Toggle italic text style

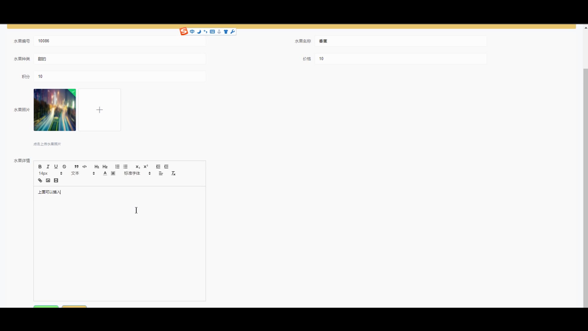coord(48,167)
